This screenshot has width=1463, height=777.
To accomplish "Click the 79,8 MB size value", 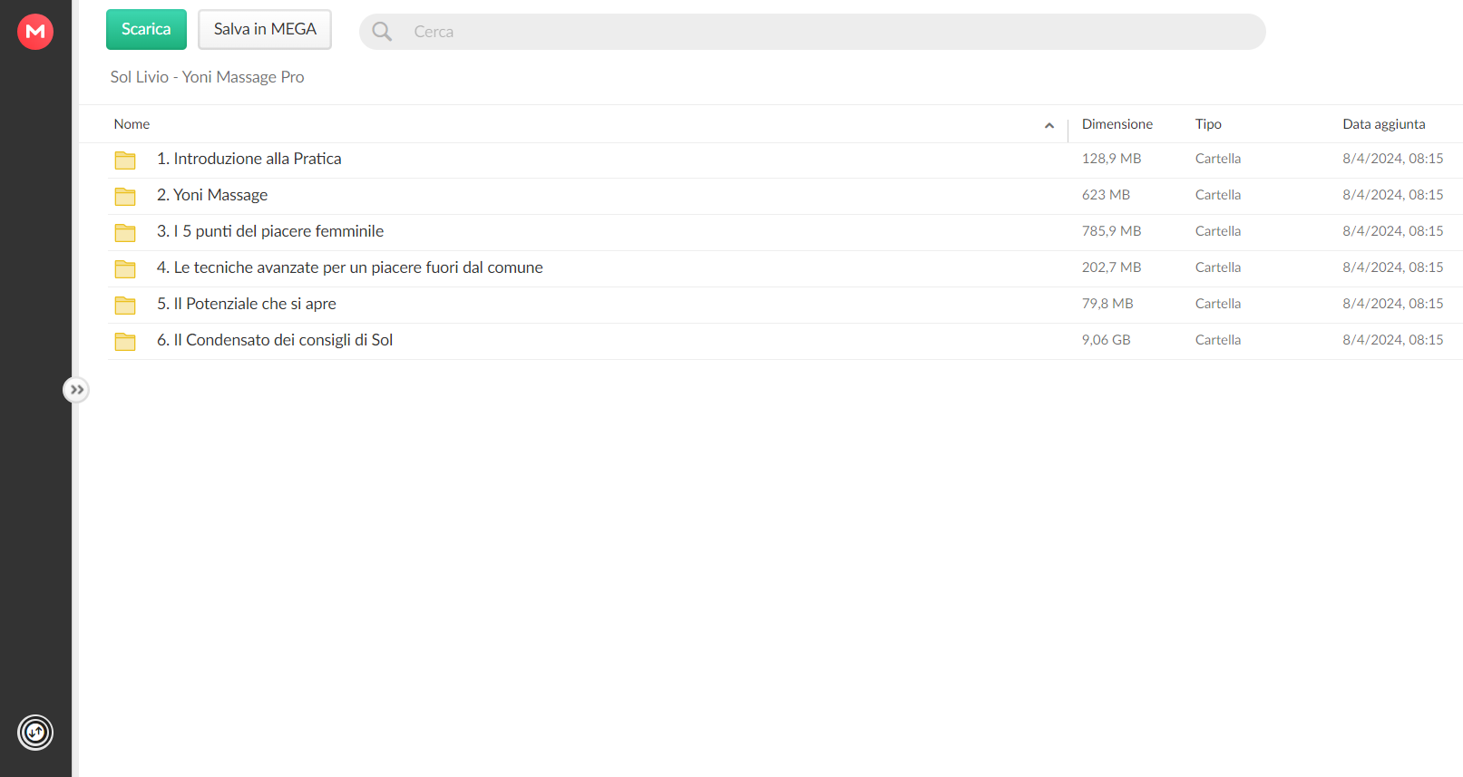I will 1107,304.
